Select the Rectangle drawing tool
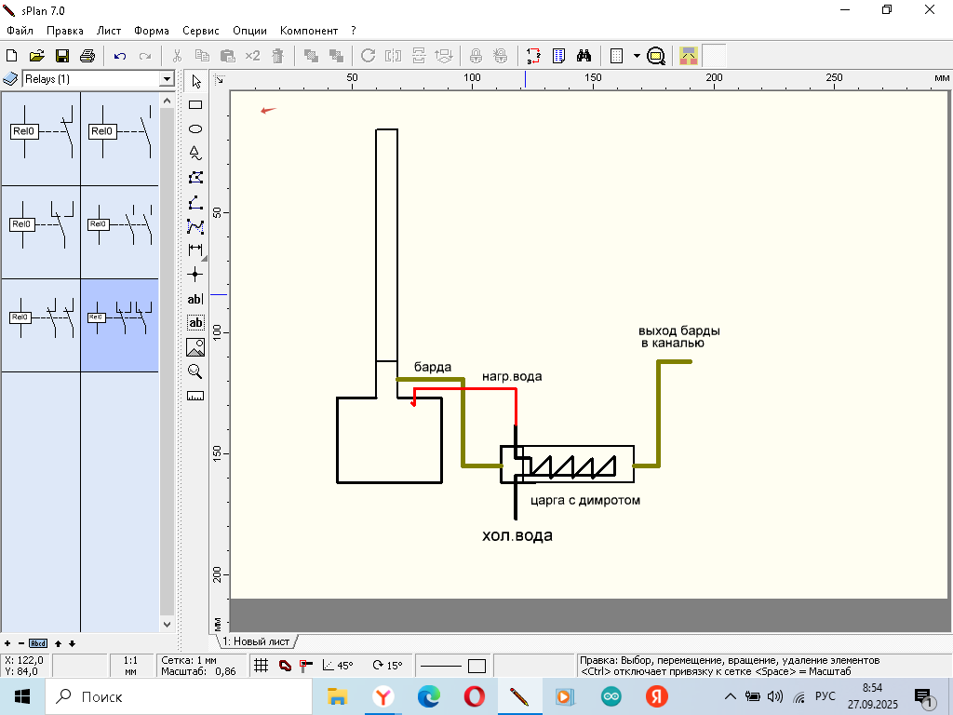Image resolution: width=953 pixels, height=715 pixels. (x=195, y=105)
